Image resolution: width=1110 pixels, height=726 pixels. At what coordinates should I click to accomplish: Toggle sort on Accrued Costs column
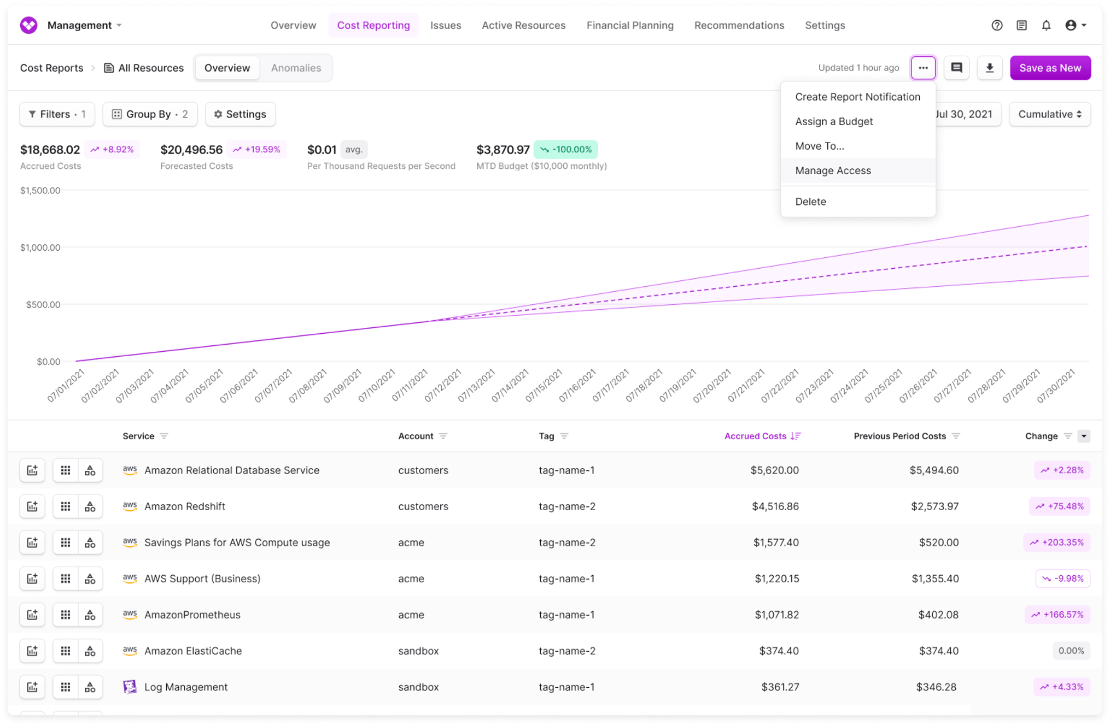[796, 436]
